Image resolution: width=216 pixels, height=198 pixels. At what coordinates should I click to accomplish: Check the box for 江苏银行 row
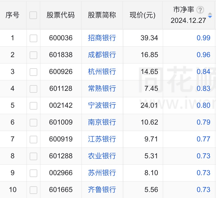coord(33,139)
